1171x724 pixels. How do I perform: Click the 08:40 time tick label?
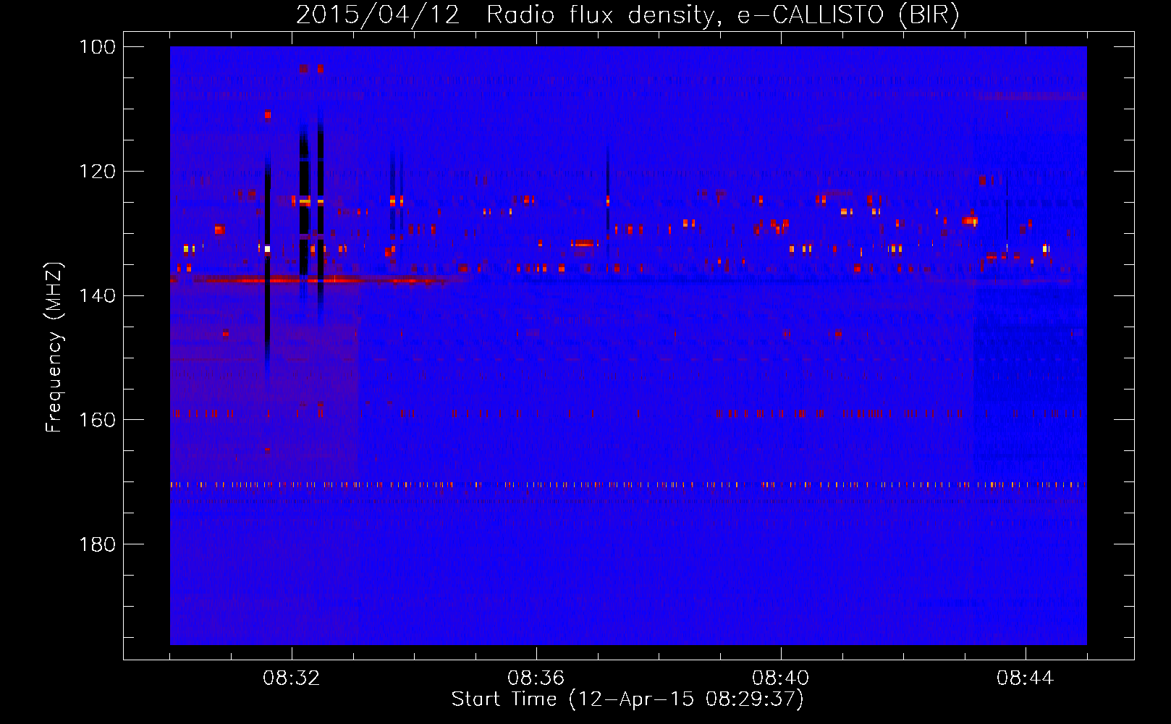[x=781, y=678]
